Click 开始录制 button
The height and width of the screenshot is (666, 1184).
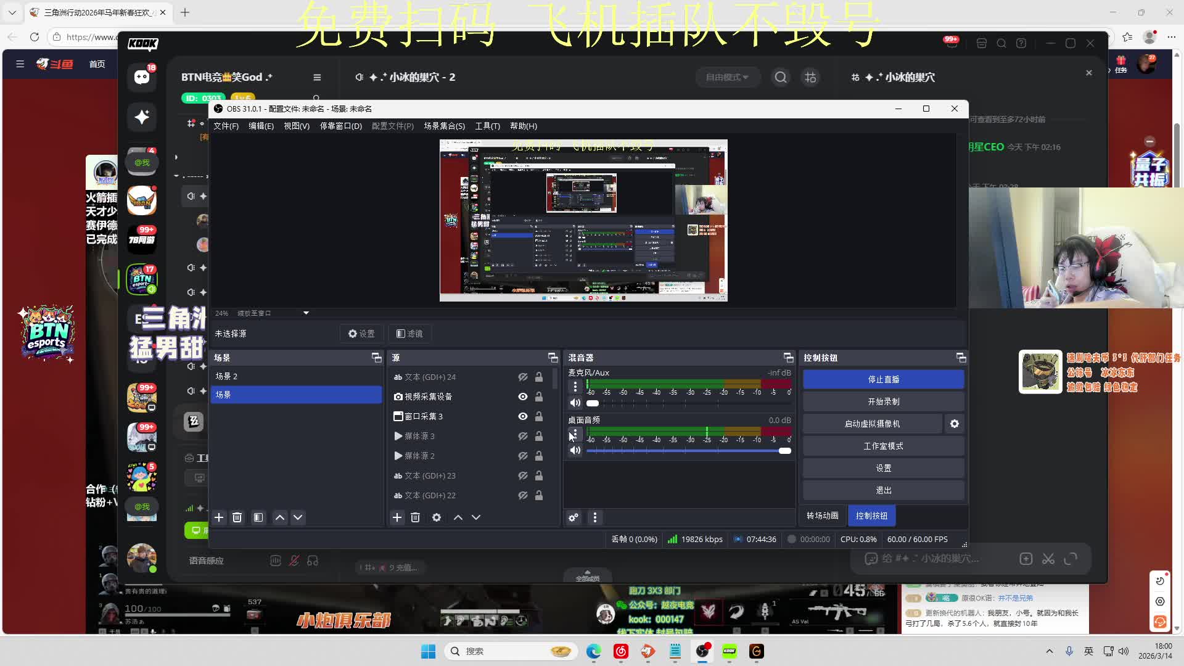(x=883, y=401)
